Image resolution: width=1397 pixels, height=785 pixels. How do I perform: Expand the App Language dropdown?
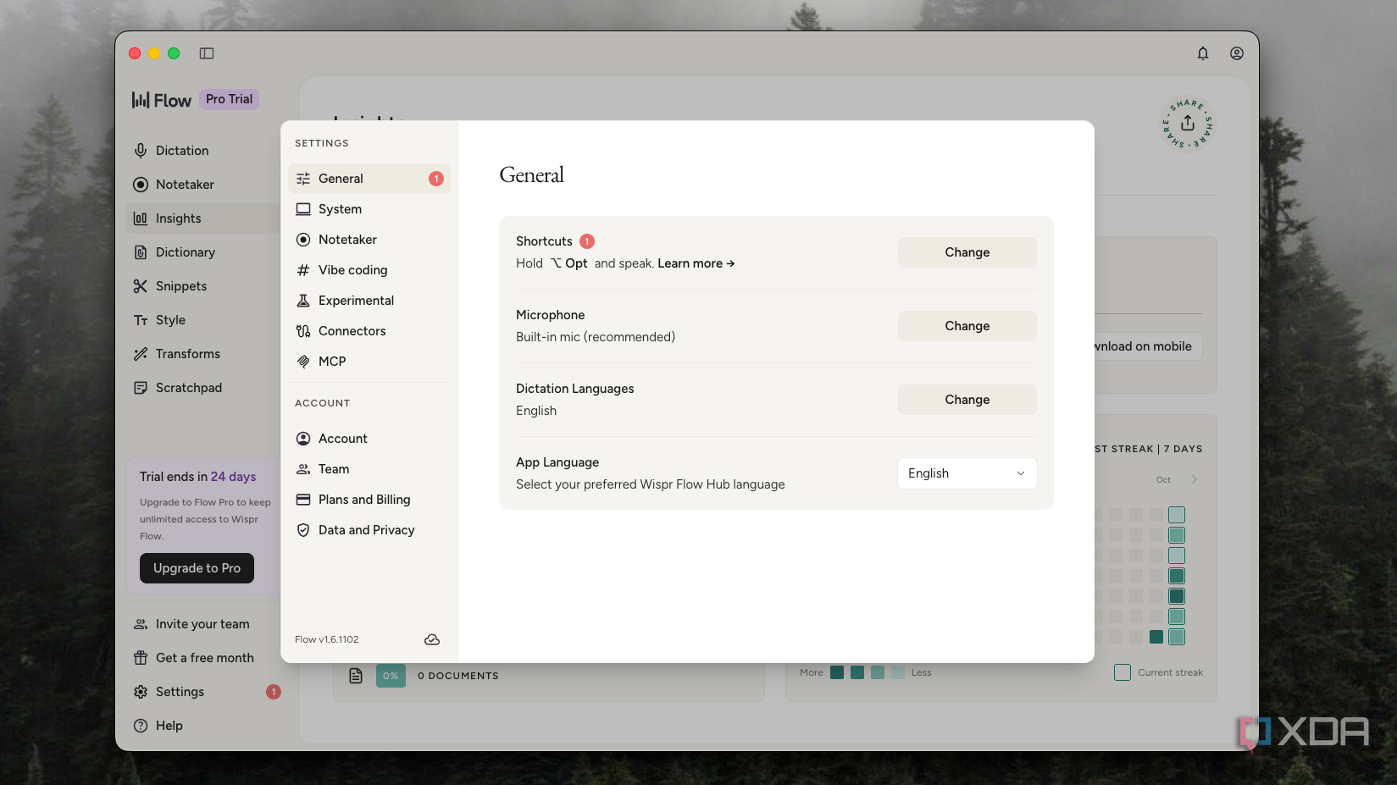pyautogui.click(x=967, y=473)
